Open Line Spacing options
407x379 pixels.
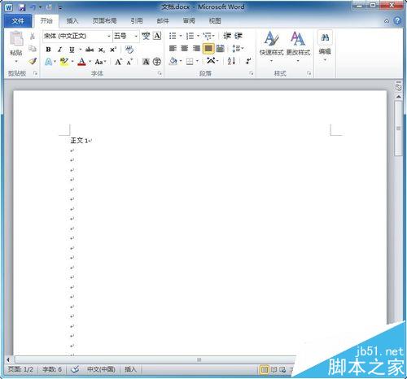pyautogui.click(x=237, y=49)
